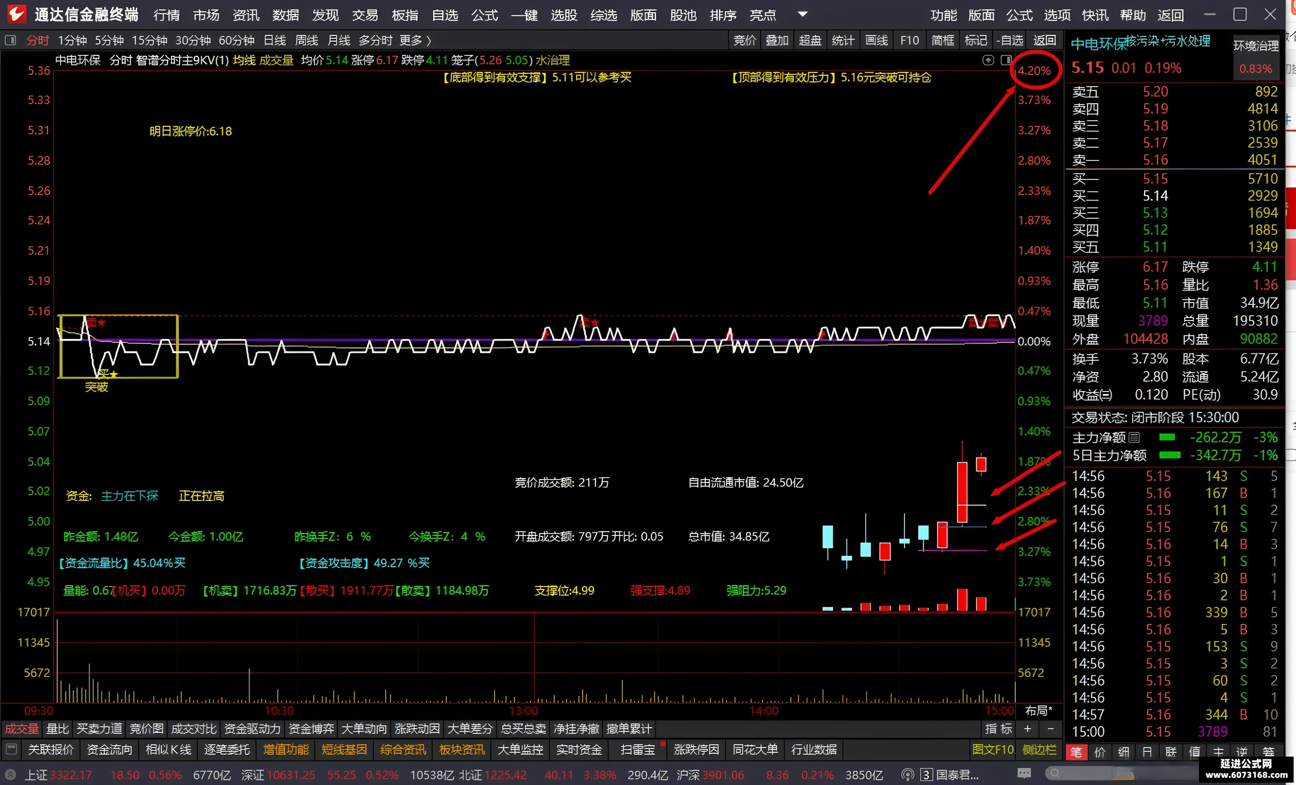Toggle the chart split-panel icon beside 4.20%
1296x785 pixels.
point(1006,60)
